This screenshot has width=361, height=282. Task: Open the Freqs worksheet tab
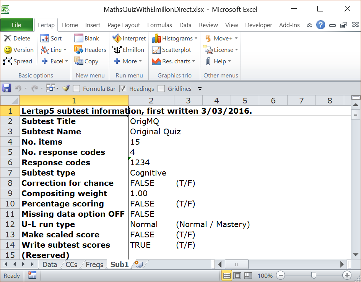[94, 264]
